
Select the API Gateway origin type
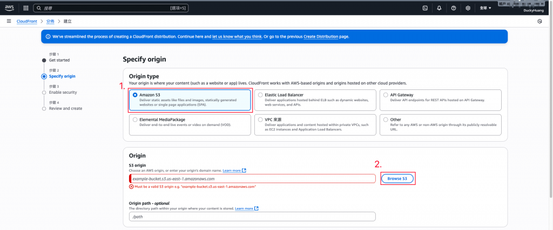pos(441,100)
